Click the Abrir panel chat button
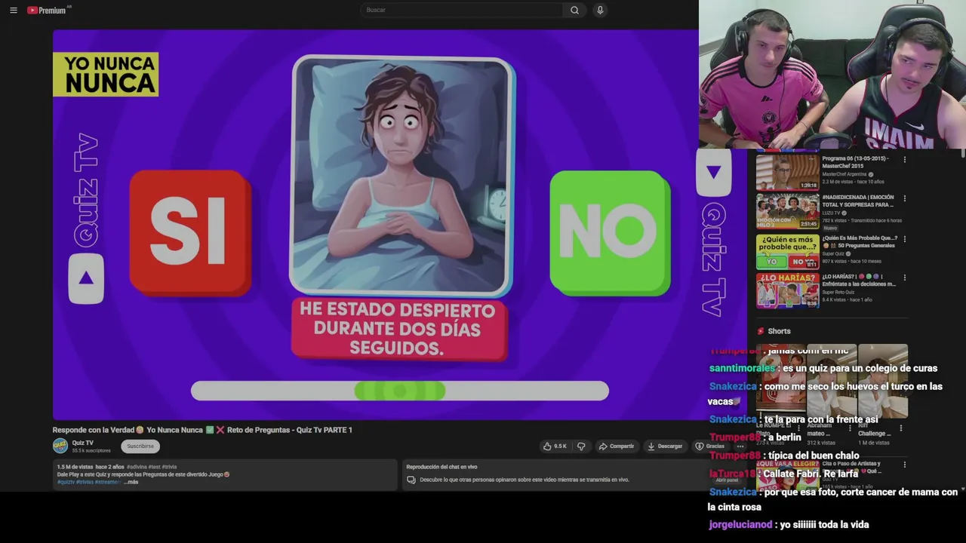 point(727,480)
